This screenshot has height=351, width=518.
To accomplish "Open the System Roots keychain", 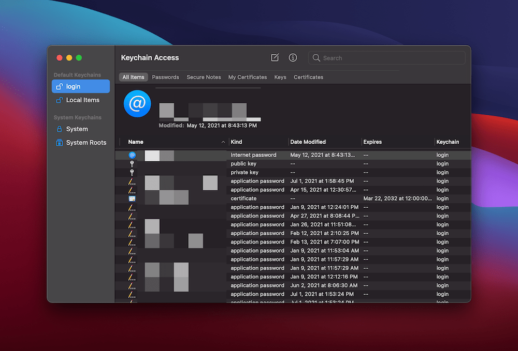I will pyautogui.click(x=83, y=142).
